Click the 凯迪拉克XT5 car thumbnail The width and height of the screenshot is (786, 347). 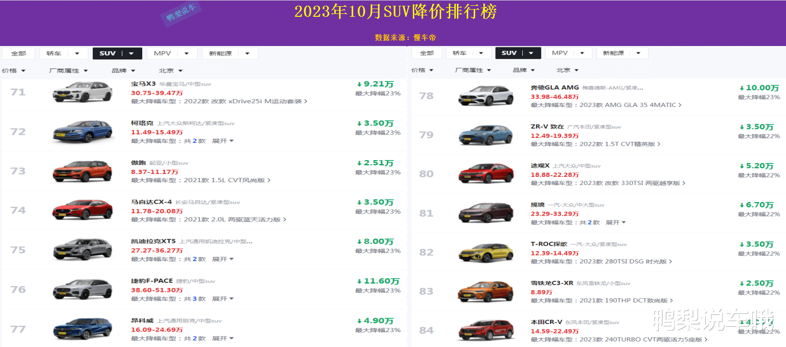[82, 250]
